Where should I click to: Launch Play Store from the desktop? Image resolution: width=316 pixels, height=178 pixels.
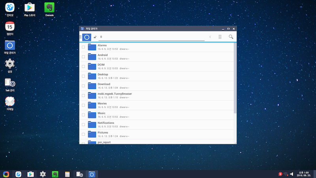point(30,8)
